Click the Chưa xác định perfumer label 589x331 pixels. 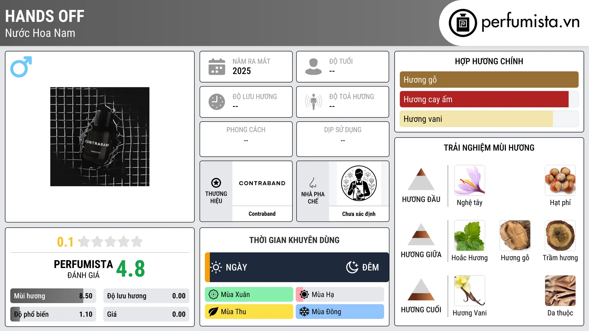tap(359, 214)
